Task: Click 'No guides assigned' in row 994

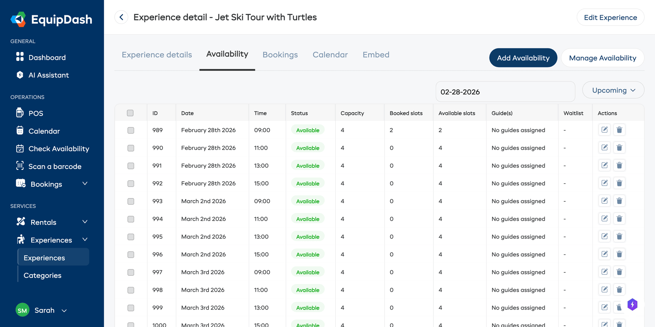Action: point(518,219)
